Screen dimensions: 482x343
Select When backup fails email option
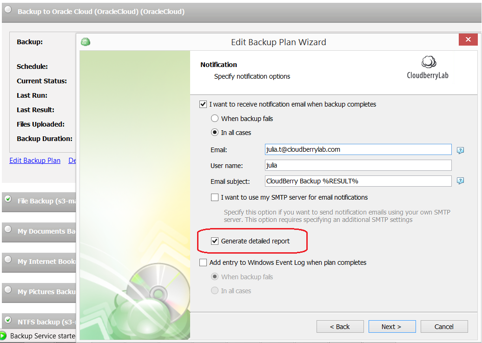tap(215, 118)
